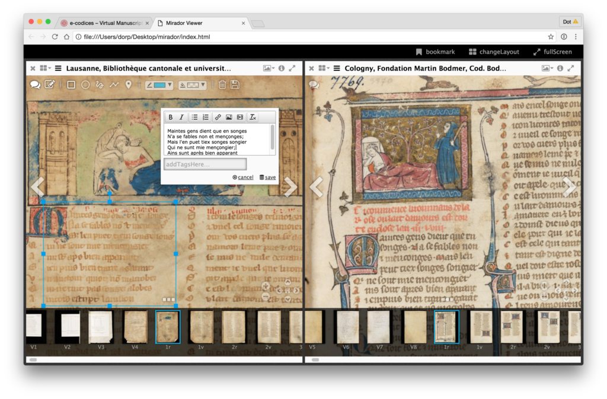
Task: Select the pin marker tool
Action: click(x=129, y=85)
